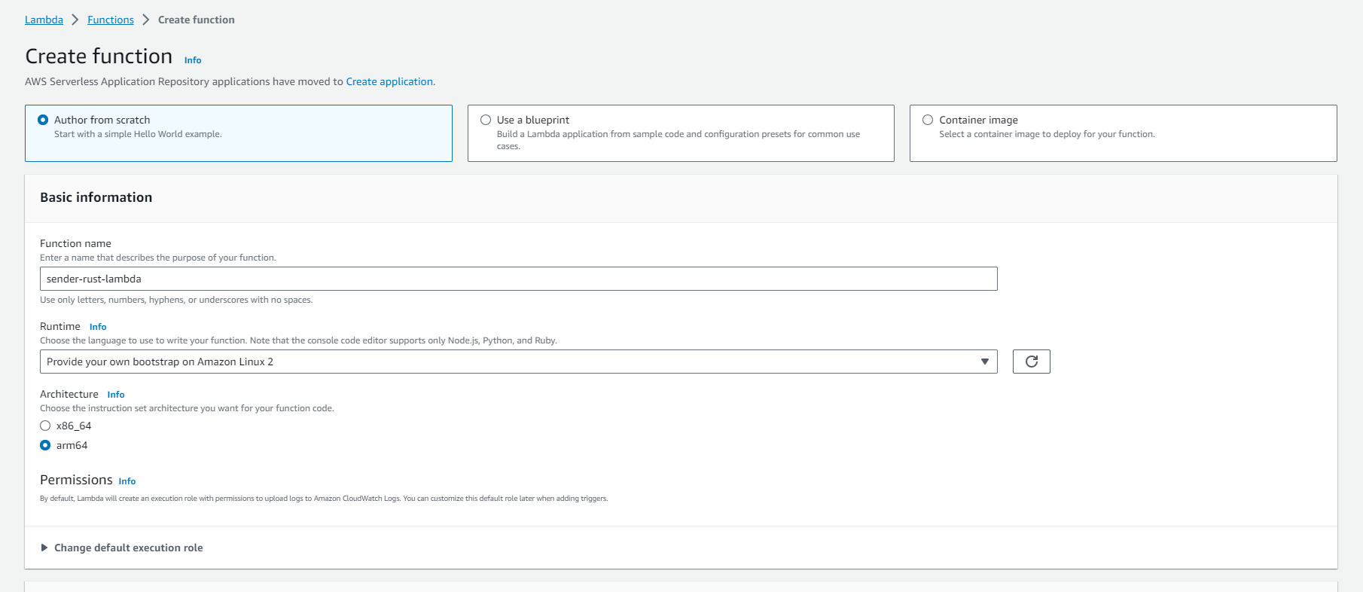Go to the Lambda breadcrumb link
This screenshot has height=592, width=1363.
point(44,20)
